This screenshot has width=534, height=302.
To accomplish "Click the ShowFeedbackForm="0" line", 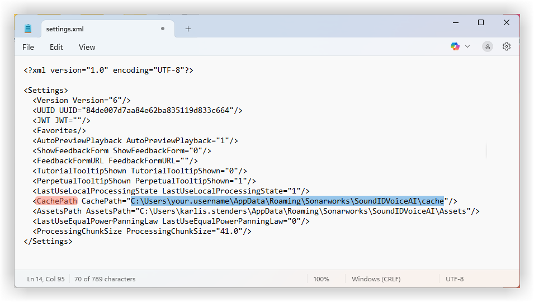I will [x=122, y=151].
